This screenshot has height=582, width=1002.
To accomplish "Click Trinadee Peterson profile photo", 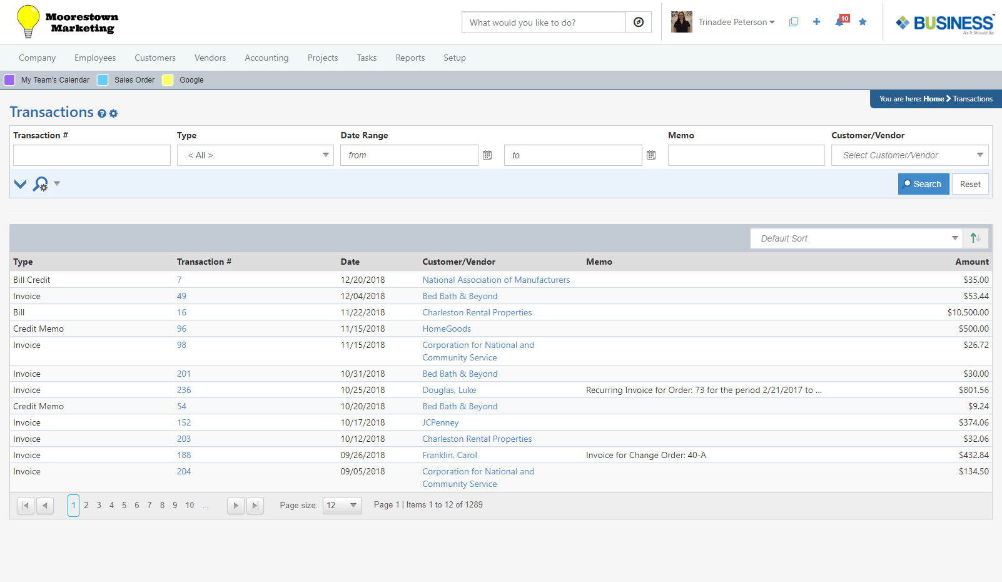I will coord(682,22).
